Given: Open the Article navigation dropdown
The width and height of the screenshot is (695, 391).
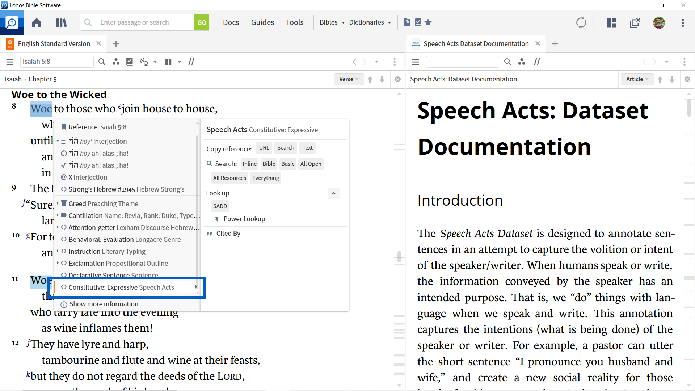Looking at the screenshot, I should (637, 79).
